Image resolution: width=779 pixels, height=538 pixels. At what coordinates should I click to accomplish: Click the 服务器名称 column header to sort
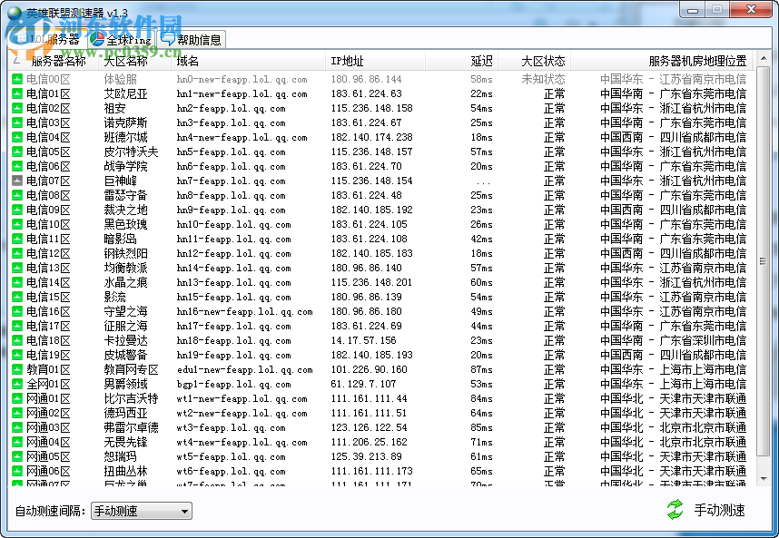point(59,61)
